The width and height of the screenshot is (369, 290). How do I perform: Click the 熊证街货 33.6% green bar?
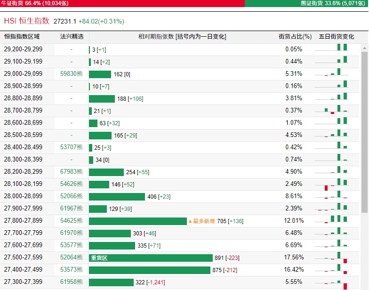click(306, 3)
